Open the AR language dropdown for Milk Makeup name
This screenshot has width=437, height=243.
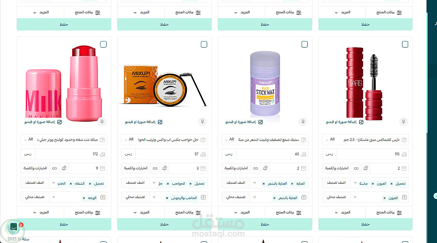[x=28, y=140]
